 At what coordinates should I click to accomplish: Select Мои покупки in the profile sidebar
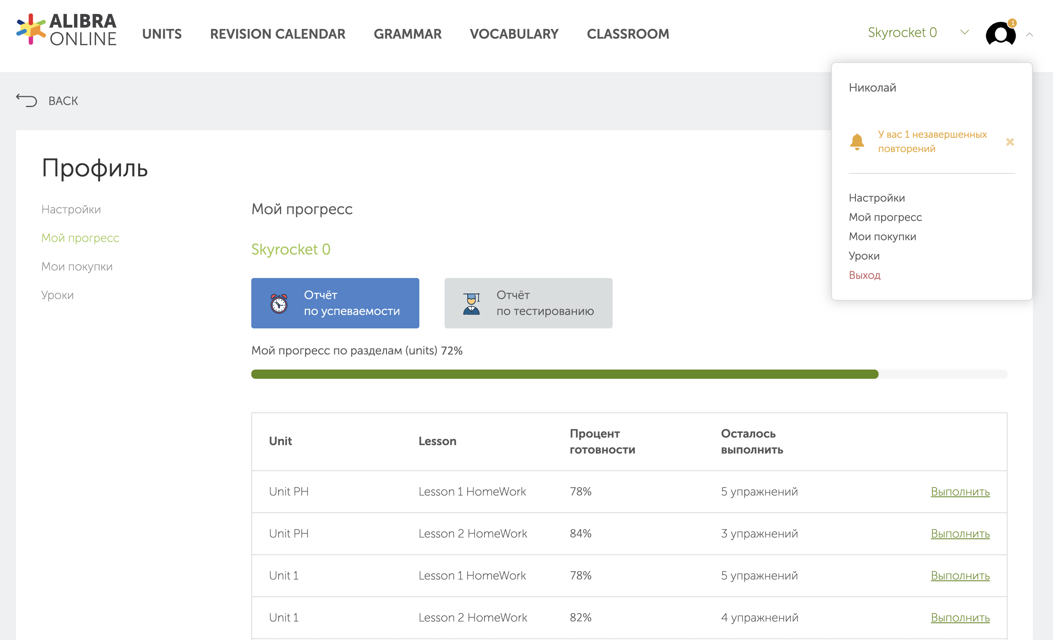77,266
